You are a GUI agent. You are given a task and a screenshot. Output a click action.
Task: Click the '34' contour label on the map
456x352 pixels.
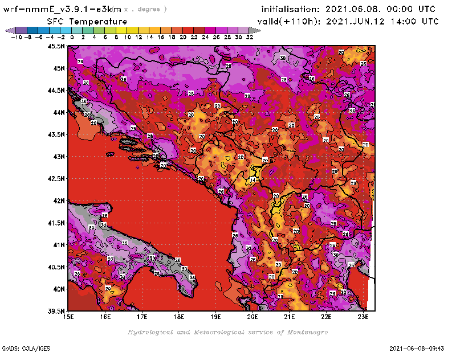tap(192, 277)
